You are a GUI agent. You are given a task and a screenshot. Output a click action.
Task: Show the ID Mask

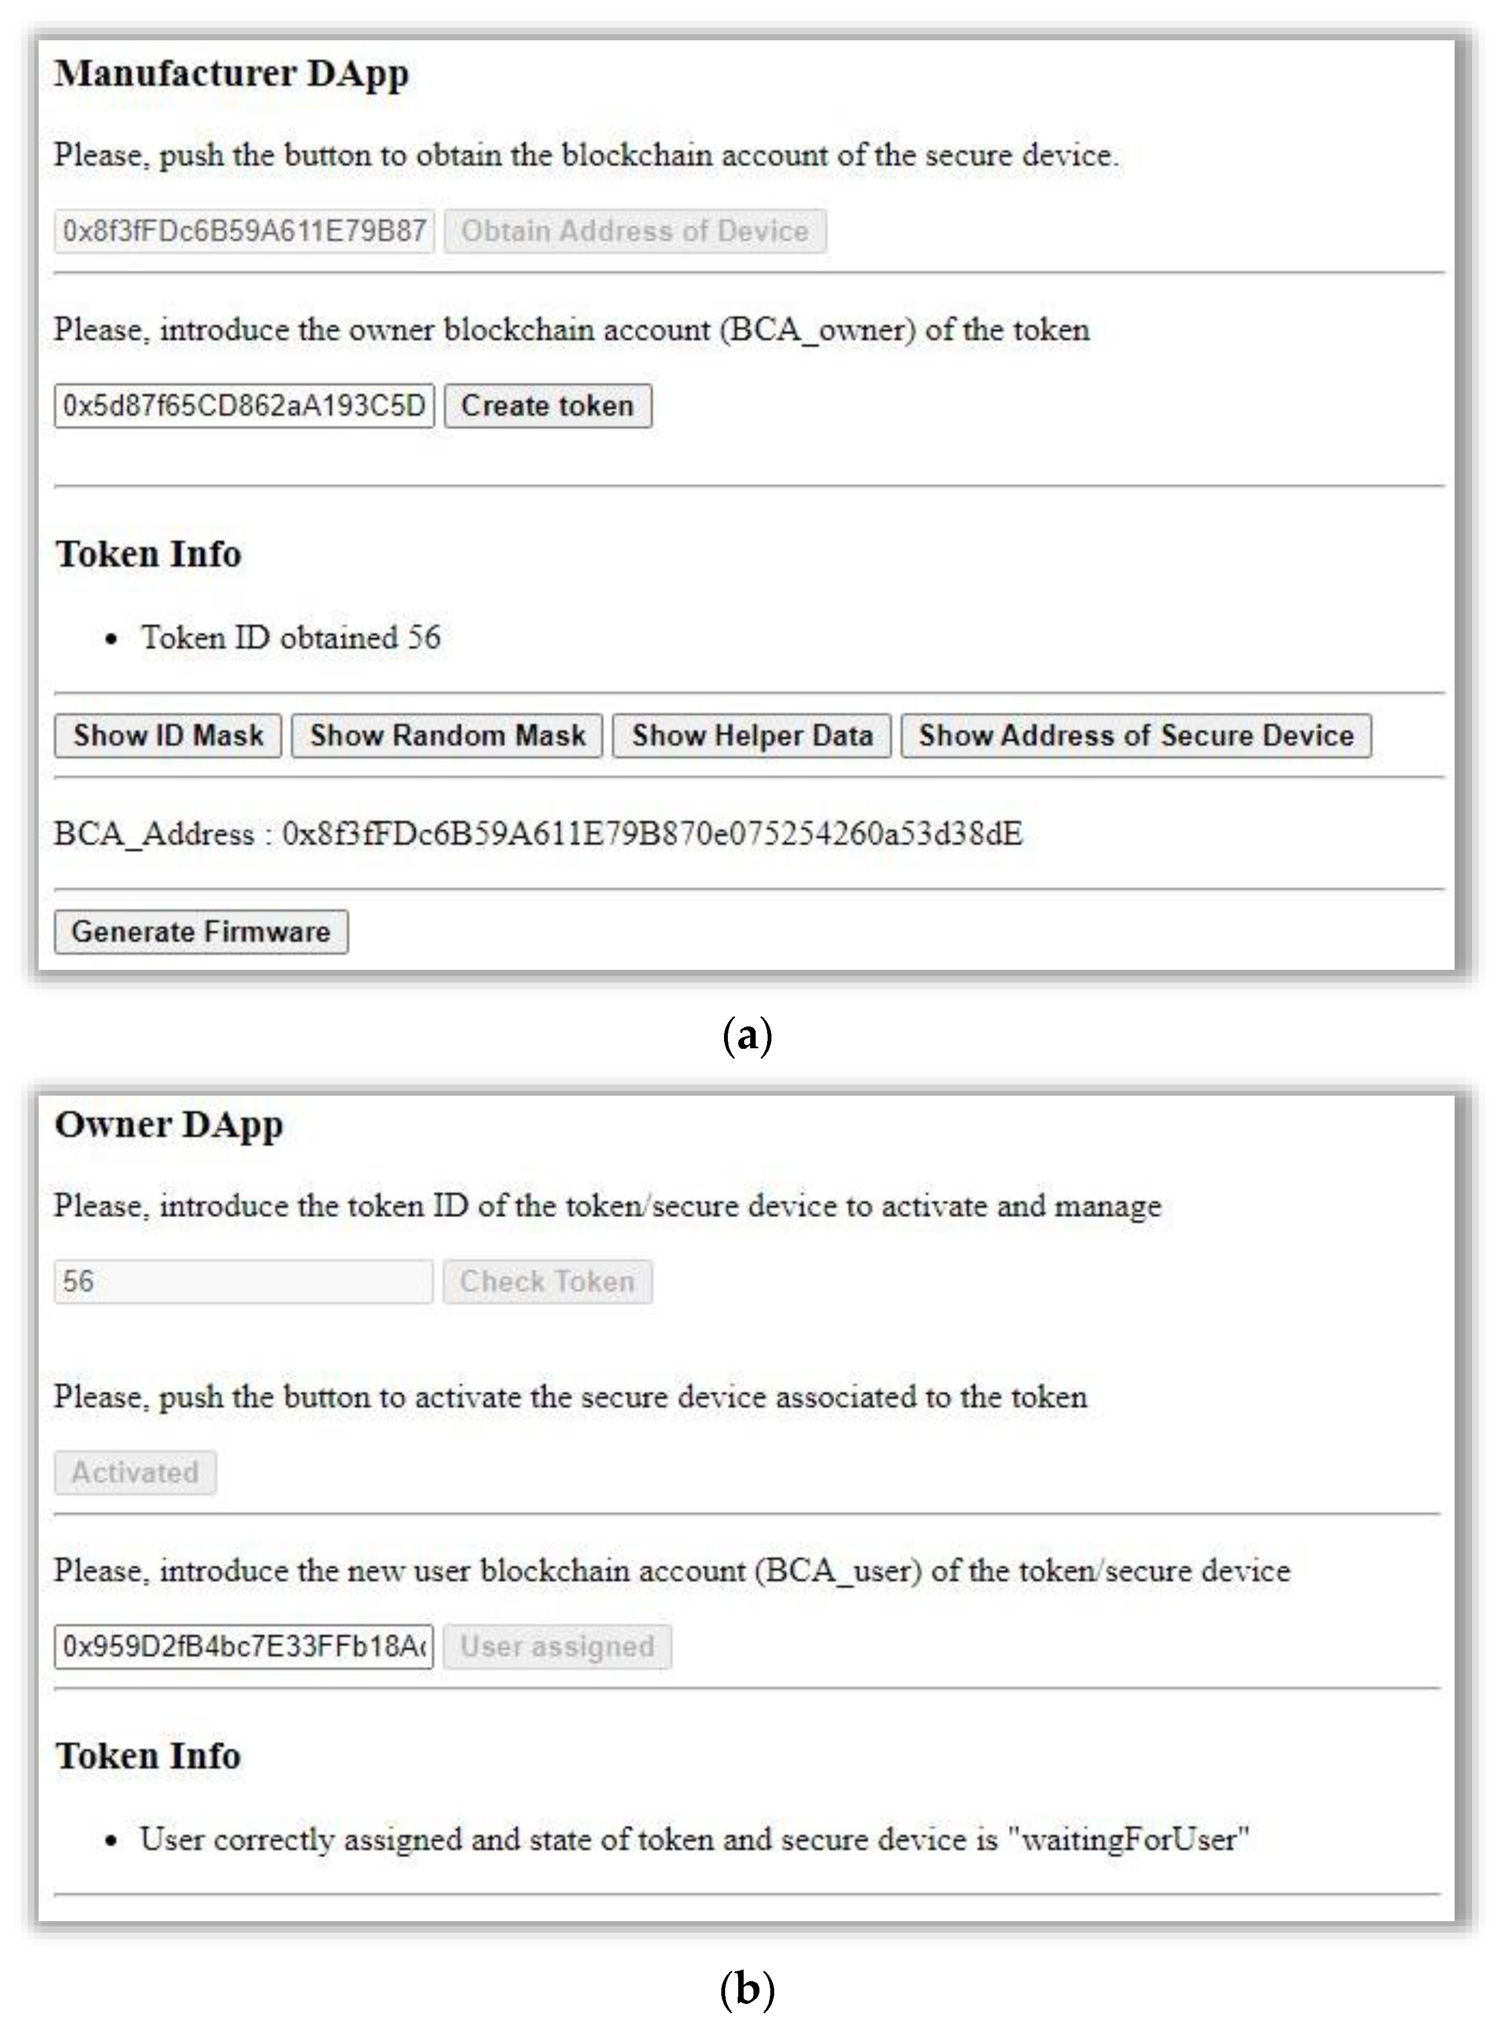tap(168, 736)
